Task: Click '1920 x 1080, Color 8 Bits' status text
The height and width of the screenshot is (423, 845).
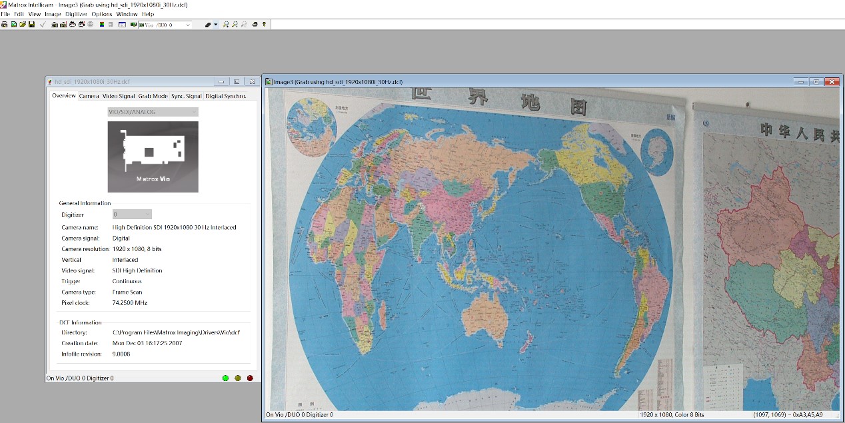Action: pos(672,415)
